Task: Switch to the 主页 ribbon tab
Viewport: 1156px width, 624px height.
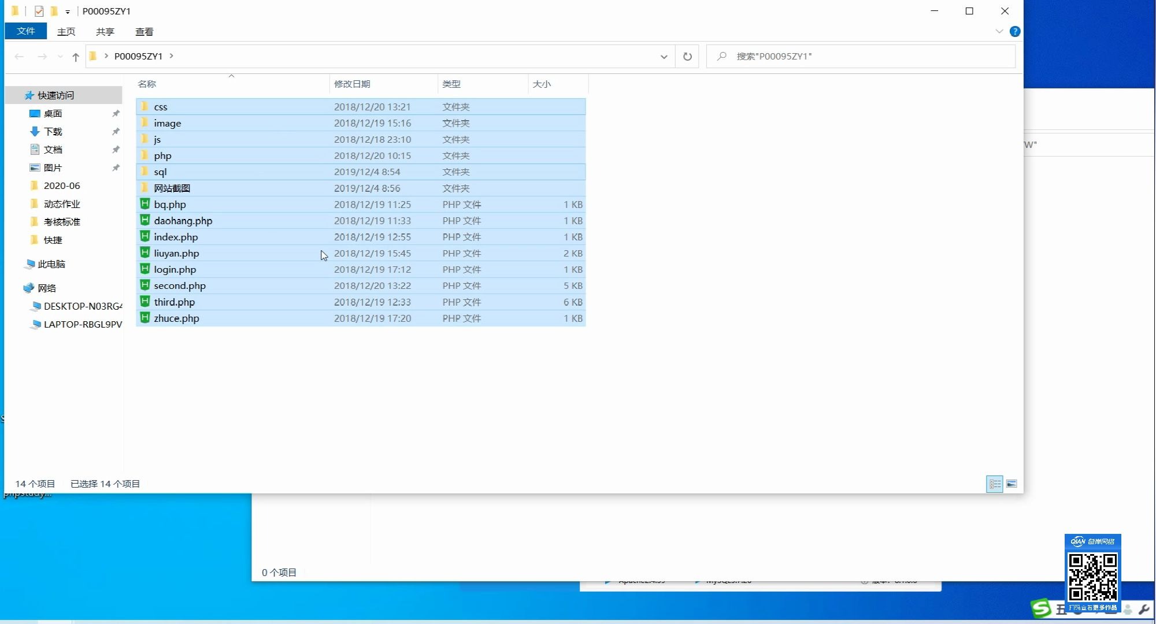Action: (x=66, y=32)
